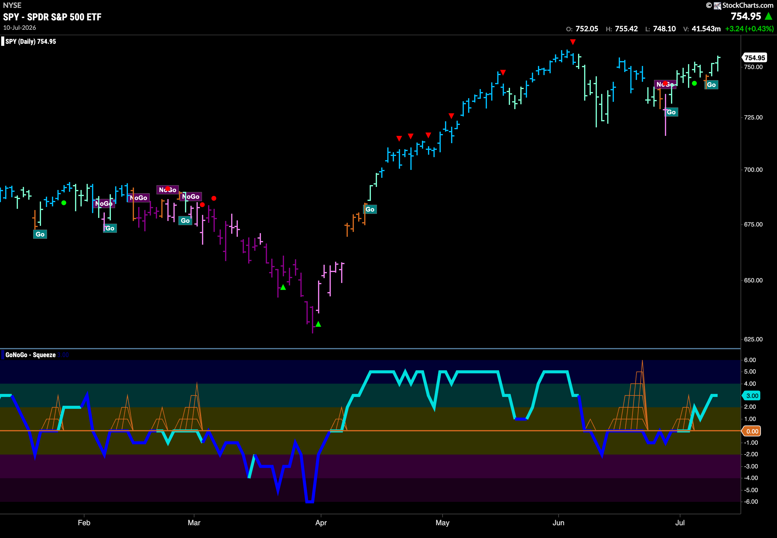
Task: Click the +3.24 (+0.43%) change
Action: click(x=749, y=29)
